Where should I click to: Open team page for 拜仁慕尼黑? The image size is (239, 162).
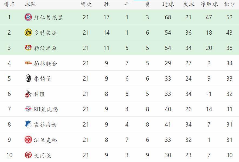(x=48, y=17)
